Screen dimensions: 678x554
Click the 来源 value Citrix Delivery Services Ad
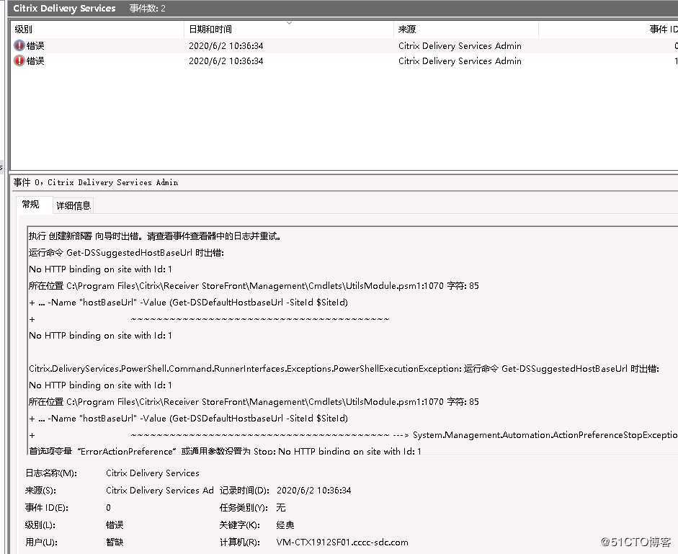click(x=159, y=491)
